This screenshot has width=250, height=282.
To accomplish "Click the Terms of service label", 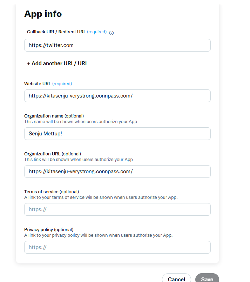I will [41, 192].
